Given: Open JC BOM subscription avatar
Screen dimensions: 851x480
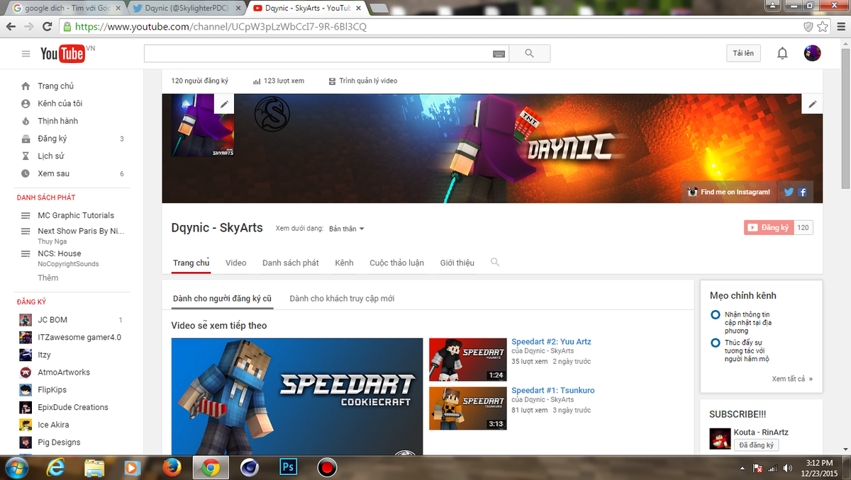Looking at the screenshot, I should tap(26, 320).
